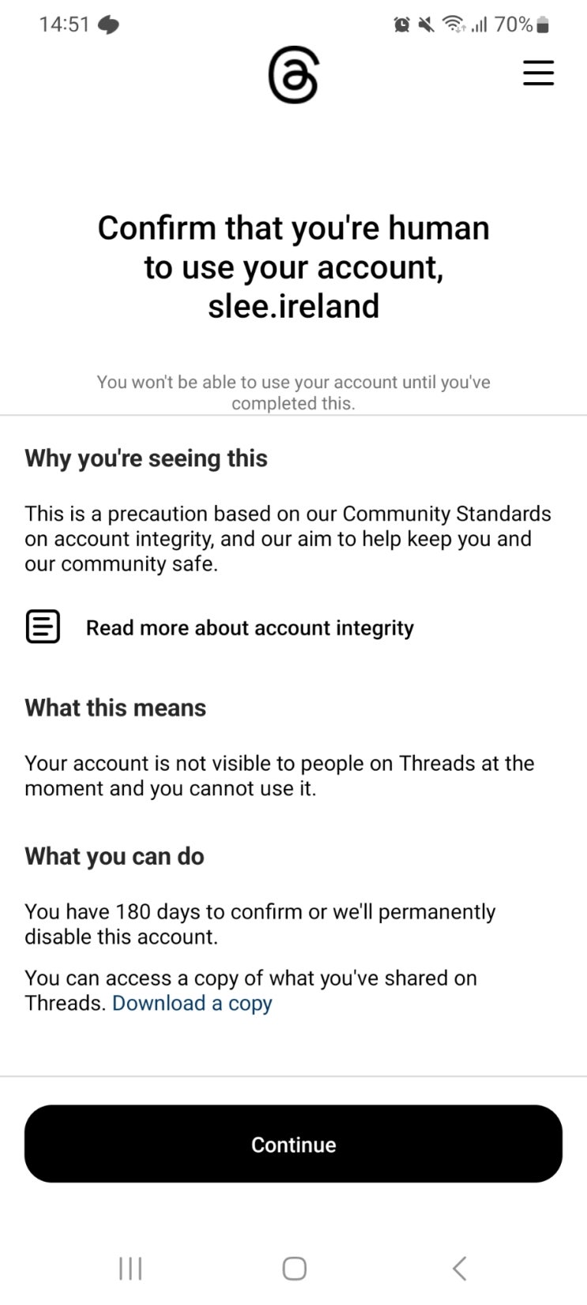
Task: Tap the mobile signal strength icon
Action: click(x=478, y=25)
